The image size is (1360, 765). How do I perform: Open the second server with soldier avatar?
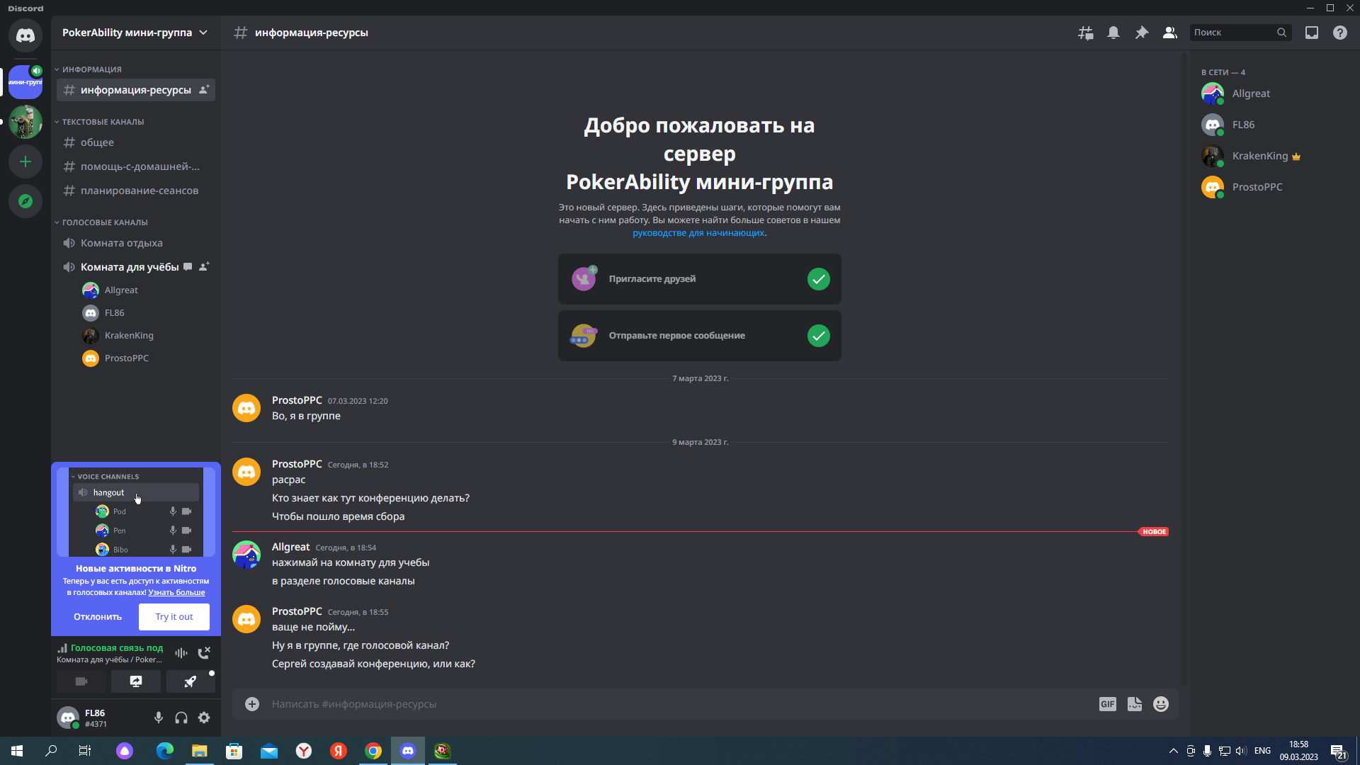(25, 122)
